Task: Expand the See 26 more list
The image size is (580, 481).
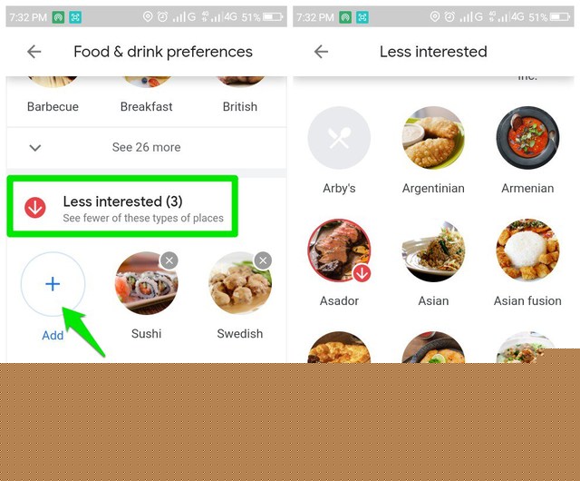Action: (147, 148)
